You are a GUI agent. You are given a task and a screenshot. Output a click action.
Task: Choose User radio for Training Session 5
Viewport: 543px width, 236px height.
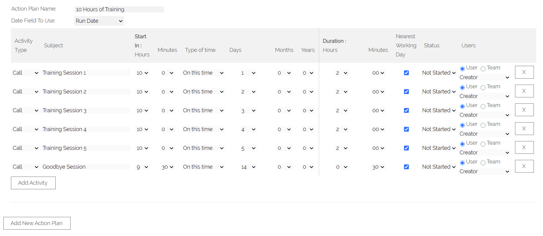(462, 144)
